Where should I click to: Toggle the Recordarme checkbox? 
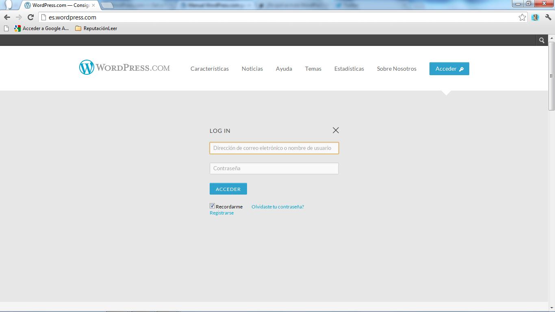tap(212, 206)
